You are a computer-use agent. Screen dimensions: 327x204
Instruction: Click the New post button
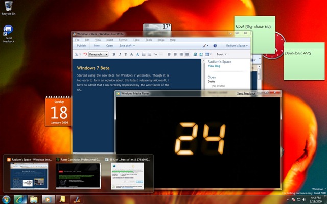[97, 46]
